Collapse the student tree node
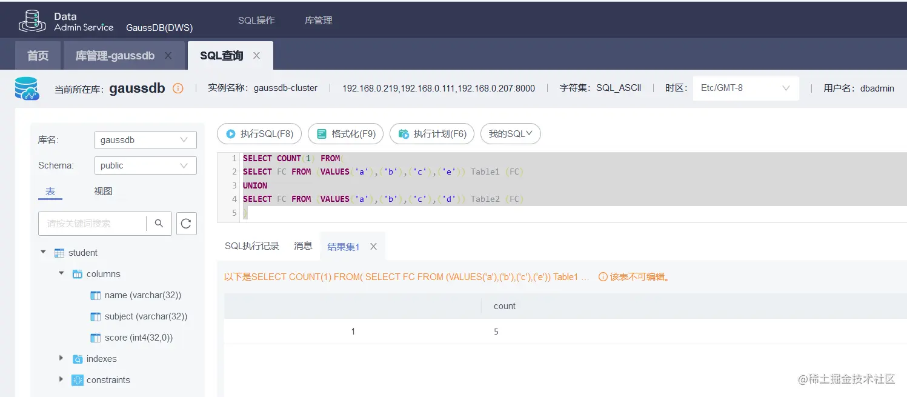The height and width of the screenshot is (397, 907). [43, 252]
